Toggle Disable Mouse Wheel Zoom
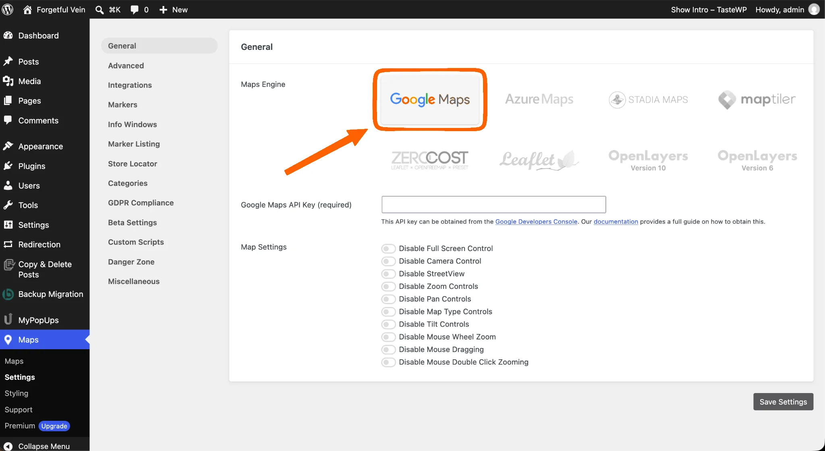This screenshot has width=825, height=451. [388, 337]
